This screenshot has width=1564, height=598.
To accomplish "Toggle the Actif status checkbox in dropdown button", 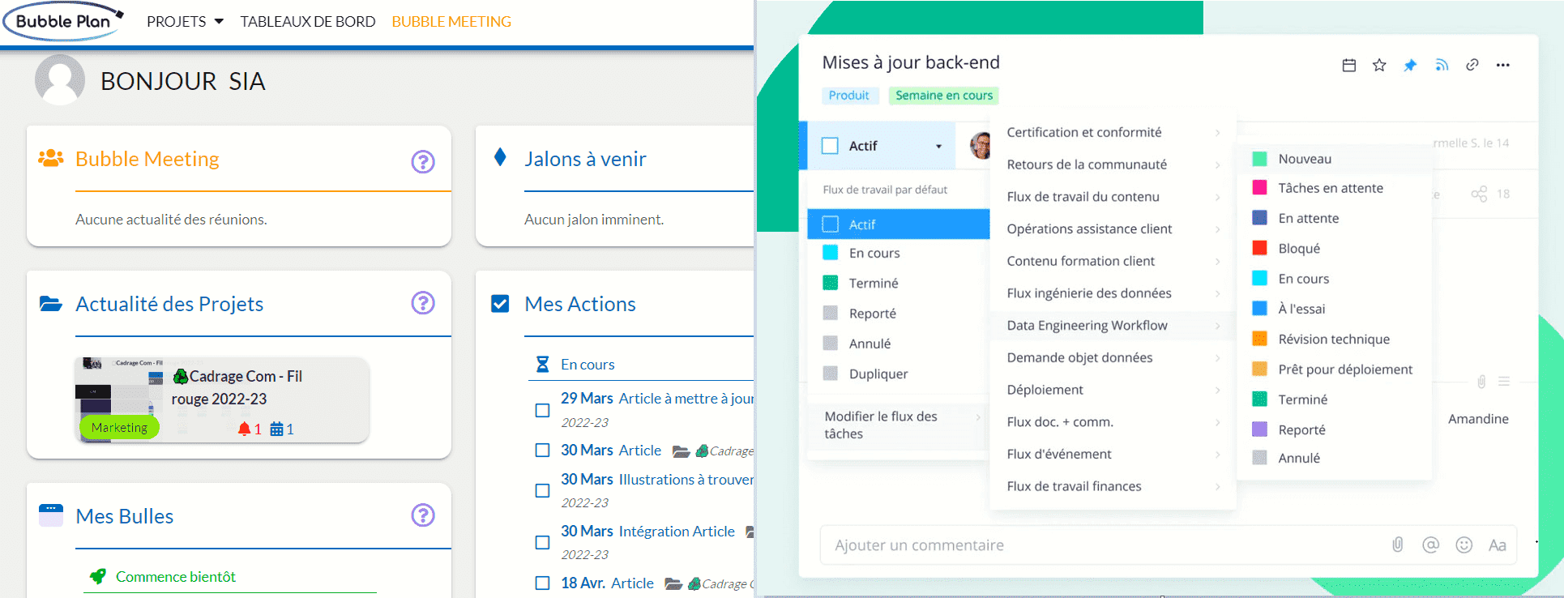I will [830, 146].
